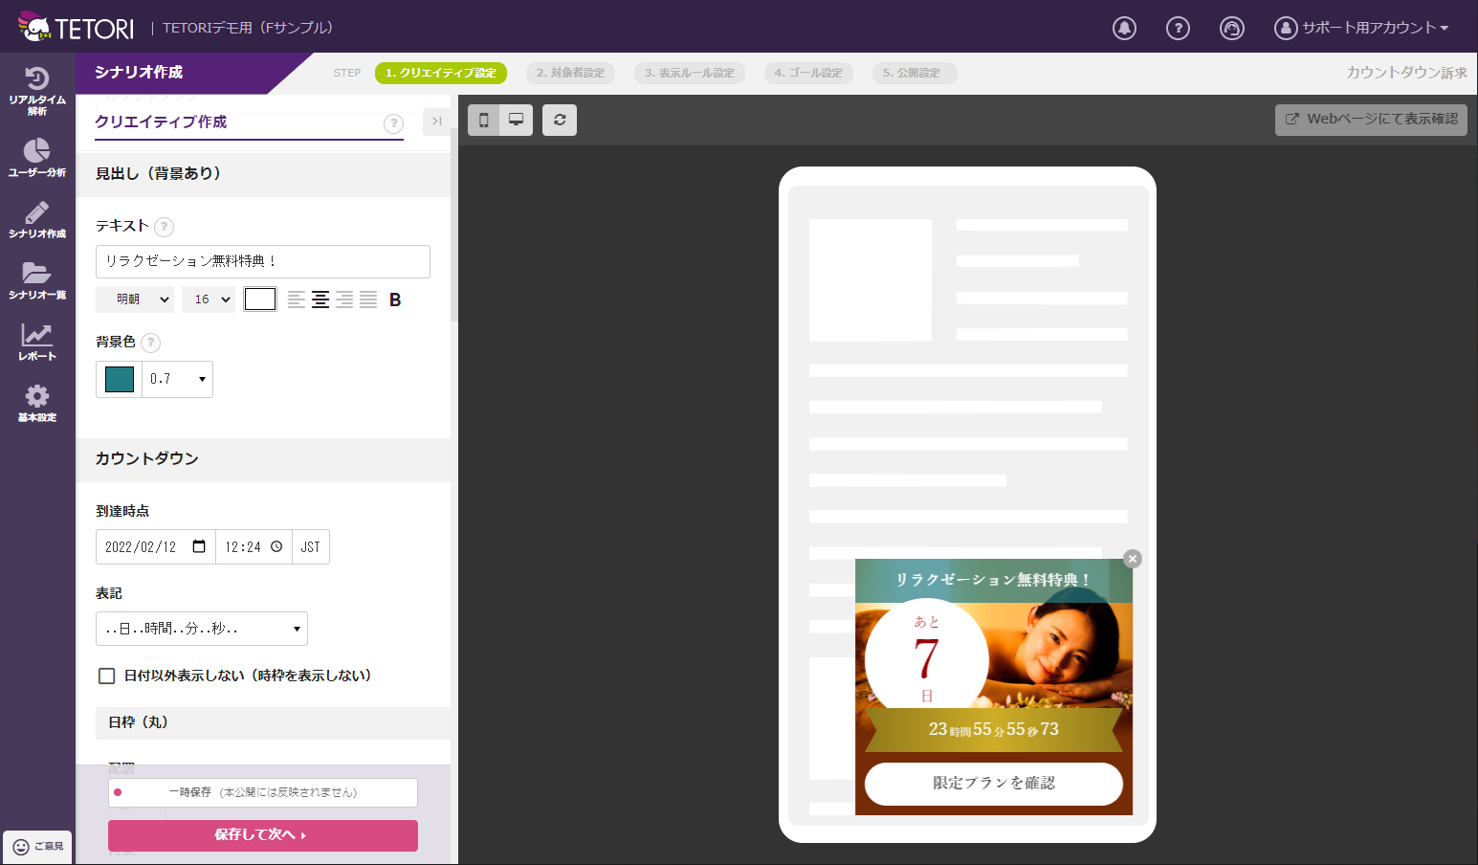Select step 2 対象者設定 tab
Viewport: 1478px width, 865px height.
click(x=570, y=73)
